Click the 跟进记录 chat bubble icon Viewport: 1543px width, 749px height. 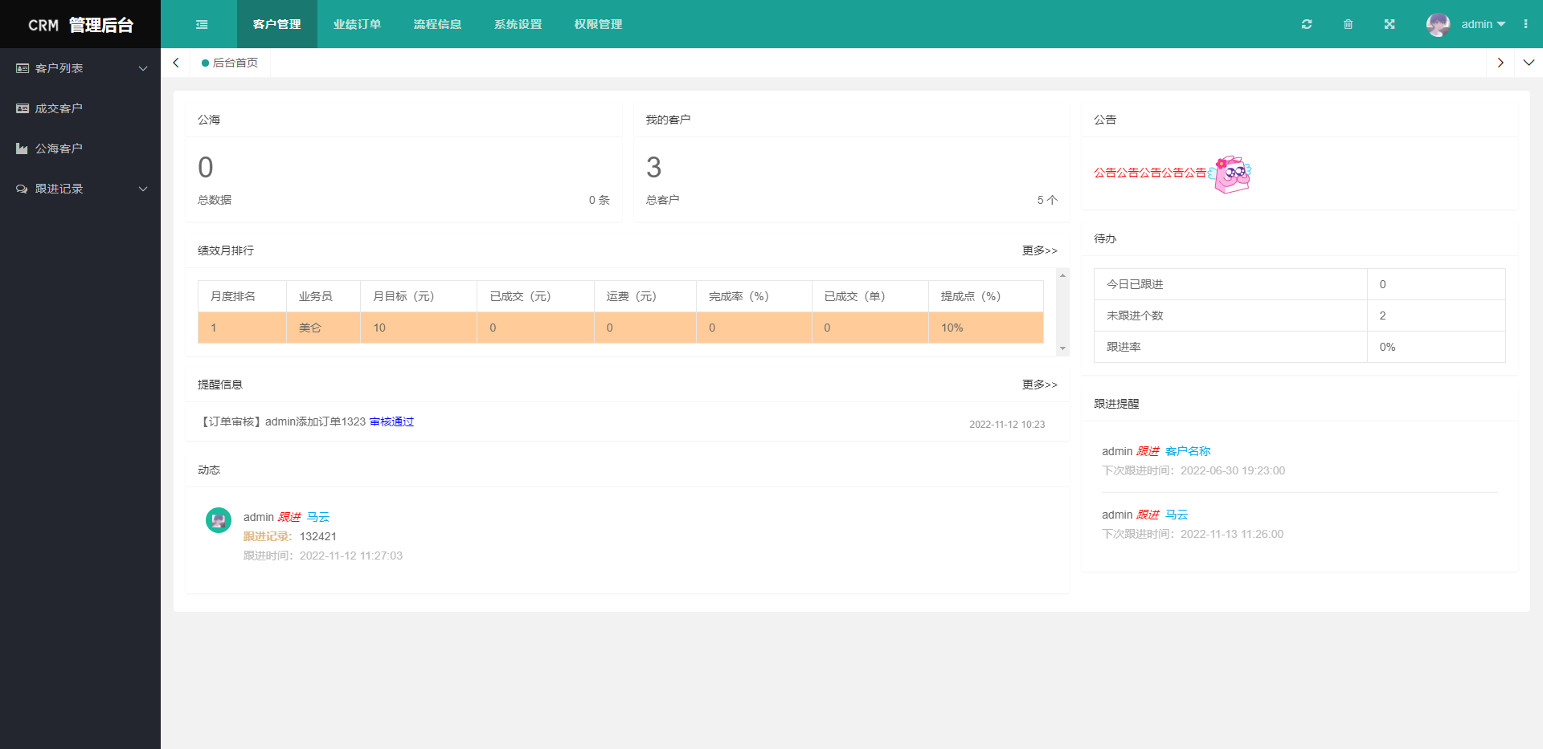(x=23, y=189)
